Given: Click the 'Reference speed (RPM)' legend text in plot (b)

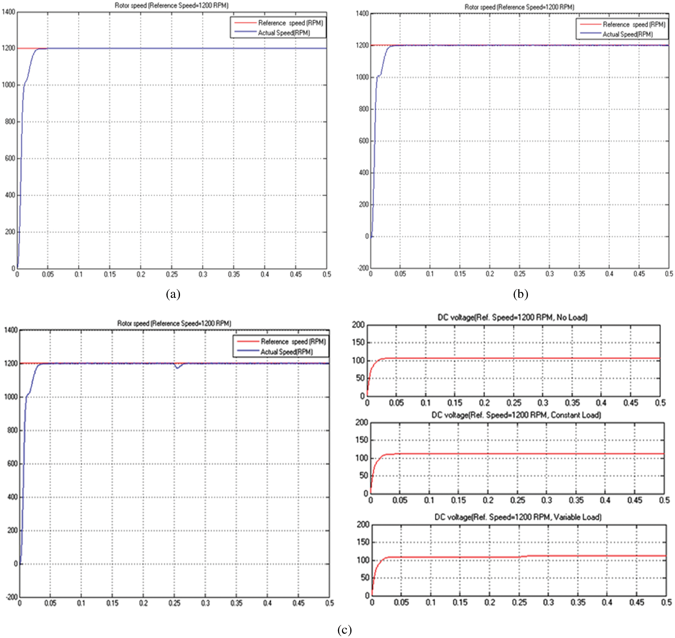Looking at the screenshot, I should pyautogui.click(x=634, y=24).
